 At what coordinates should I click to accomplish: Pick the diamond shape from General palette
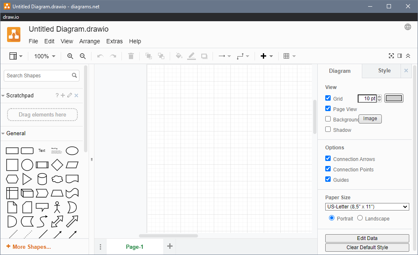[57, 165]
